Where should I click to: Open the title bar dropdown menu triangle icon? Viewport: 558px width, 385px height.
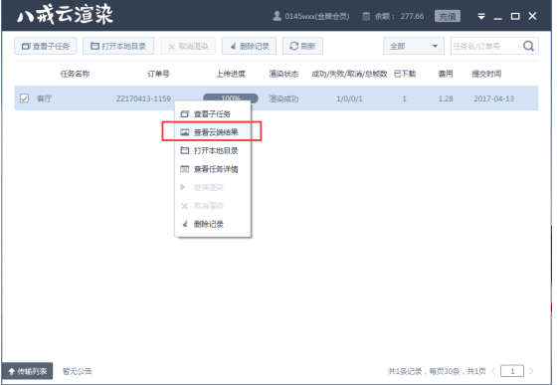tap(481, 16)
